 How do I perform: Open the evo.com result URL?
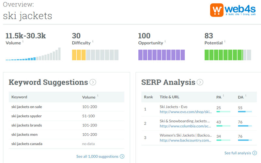(186, 112)
